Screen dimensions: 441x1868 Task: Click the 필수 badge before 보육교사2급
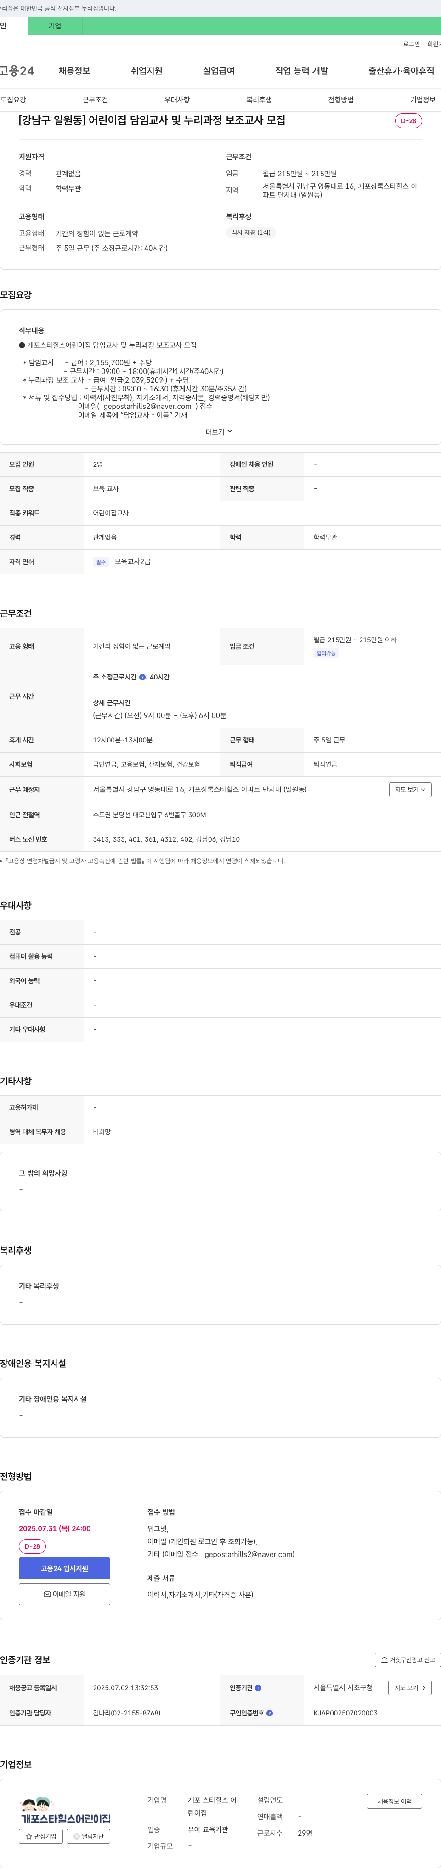101,562
